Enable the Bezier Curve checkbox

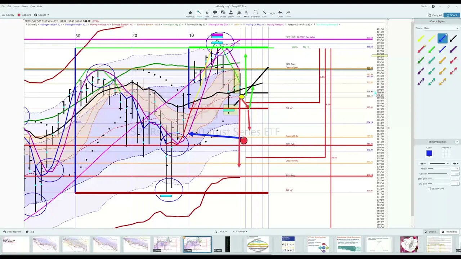[x=429, y=188]
